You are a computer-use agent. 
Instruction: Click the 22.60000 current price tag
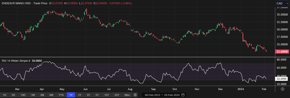coord(282,51)
